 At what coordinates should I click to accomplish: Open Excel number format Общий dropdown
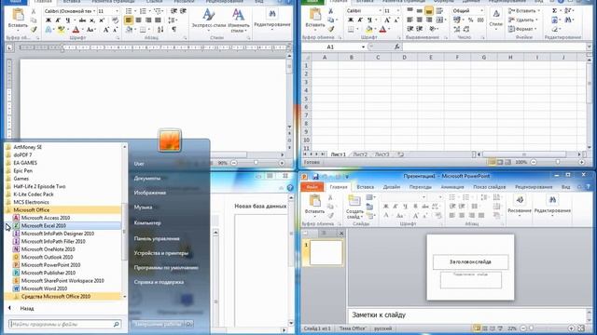coord(481,10)
